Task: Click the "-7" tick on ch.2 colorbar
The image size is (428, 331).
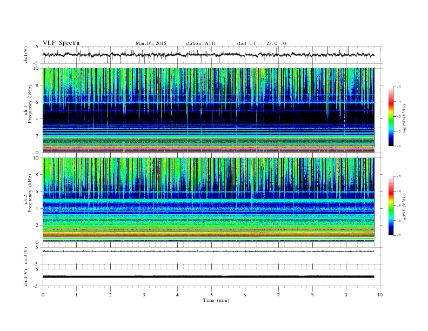Action: [x=398, y=235]
